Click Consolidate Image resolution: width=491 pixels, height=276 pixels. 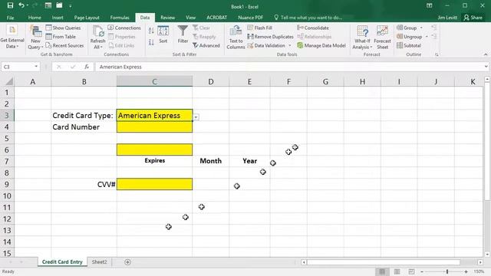coord(313,28)
